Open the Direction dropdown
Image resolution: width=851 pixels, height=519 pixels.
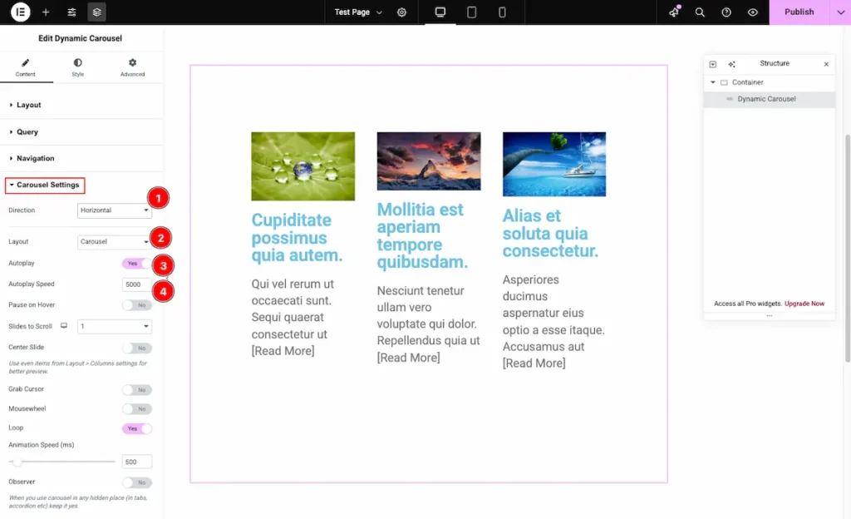pos(114,210)
